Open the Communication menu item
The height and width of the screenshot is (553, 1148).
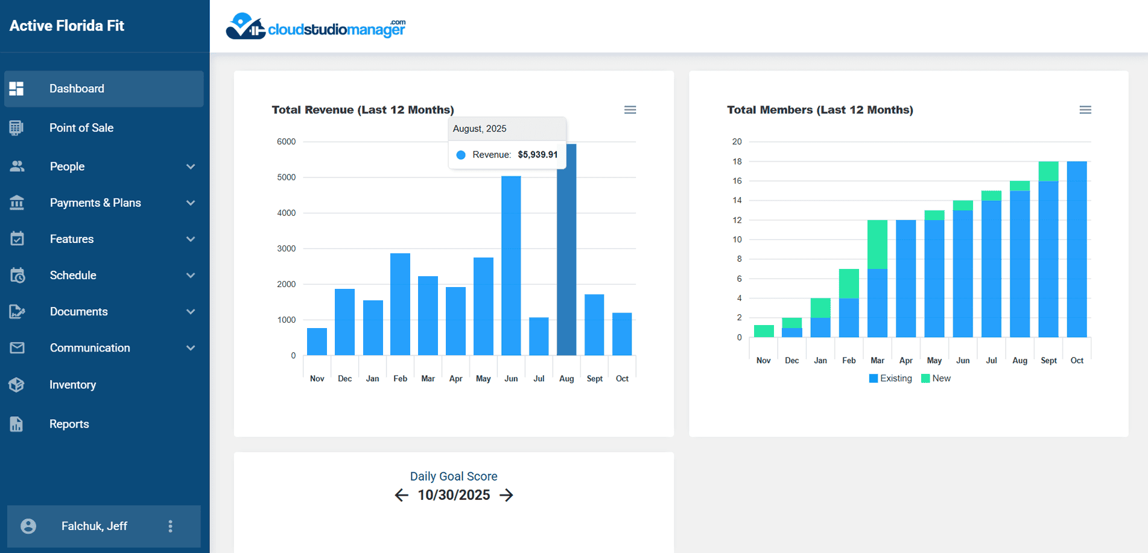[x=90, y=348]
